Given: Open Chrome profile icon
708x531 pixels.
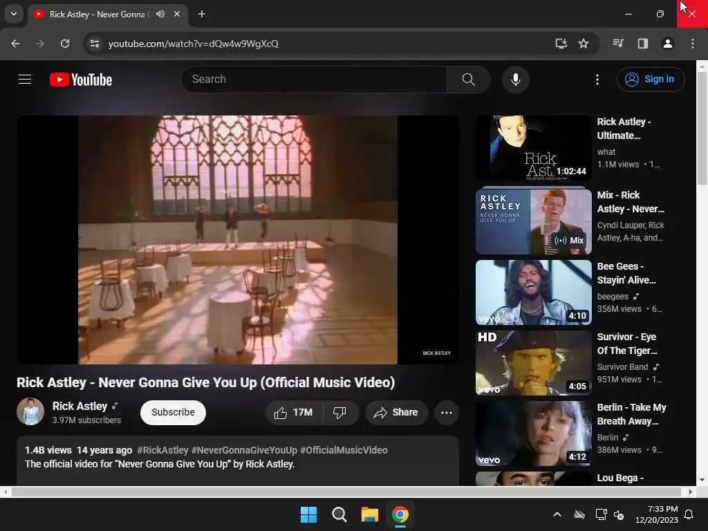Looking at the screenshot, I should (x=667, y=44).
